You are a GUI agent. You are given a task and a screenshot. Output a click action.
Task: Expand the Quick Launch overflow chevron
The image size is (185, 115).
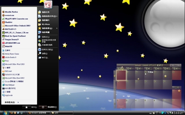point(25,112)
